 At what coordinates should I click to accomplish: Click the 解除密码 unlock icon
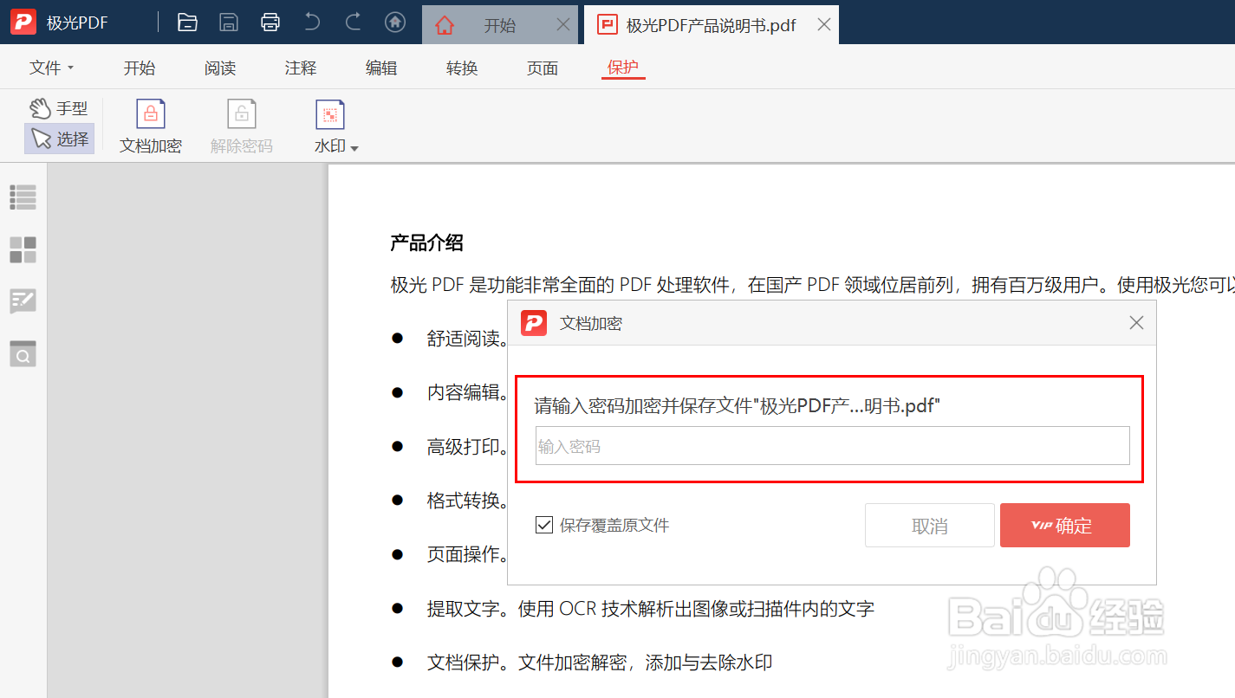(242, 114)
